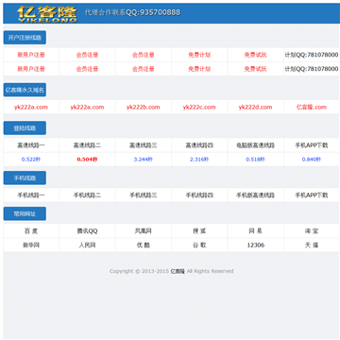340x340 pixels.
Task: Open 免费试玩 in the second registration row
Action: click(255, 69)
